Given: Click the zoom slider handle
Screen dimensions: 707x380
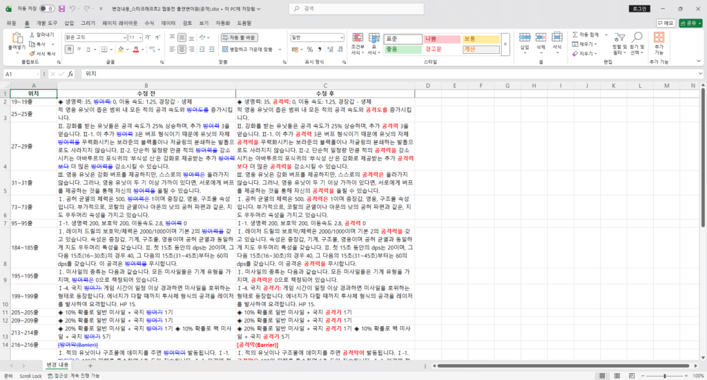Looking at the screenshot, I should 665,375.
